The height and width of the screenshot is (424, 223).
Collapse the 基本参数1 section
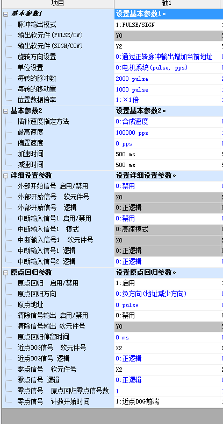tap(6, 14)
